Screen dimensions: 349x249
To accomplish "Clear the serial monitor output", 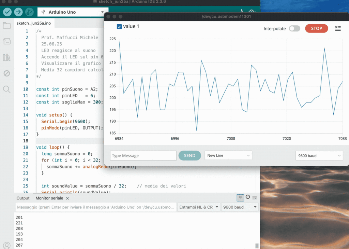I will [x=254, y=197].
